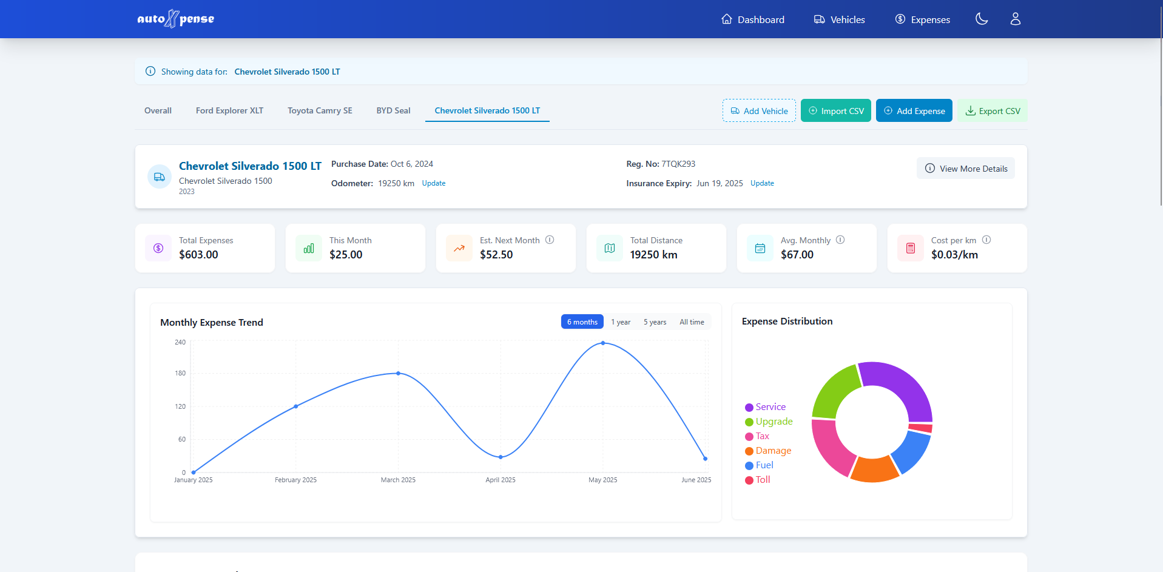Hide the Service category in the legend

click(766, 407)
